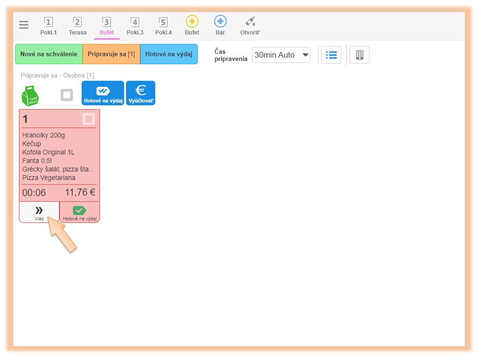478x359 pixels.
Task: Click the euro Vyúčtovať button
Action: [141, 93]
